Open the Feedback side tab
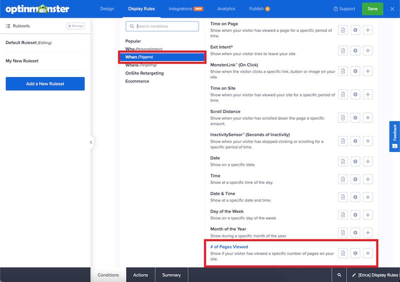The width and height of the screenshot is (400, 282). click(x=394, y=136)
